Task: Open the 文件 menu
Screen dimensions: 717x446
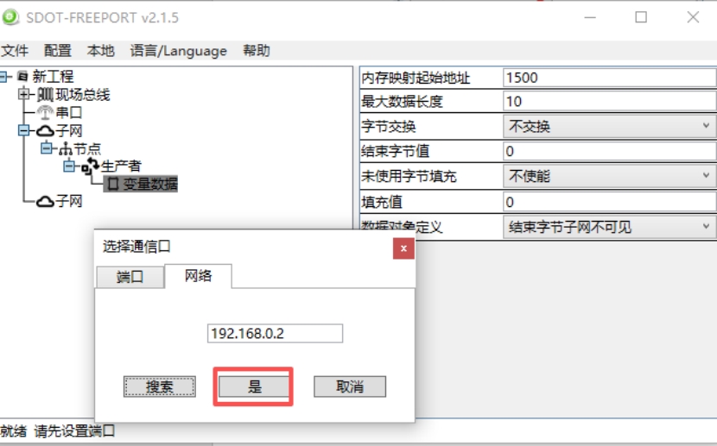Action: coord(15,50)
